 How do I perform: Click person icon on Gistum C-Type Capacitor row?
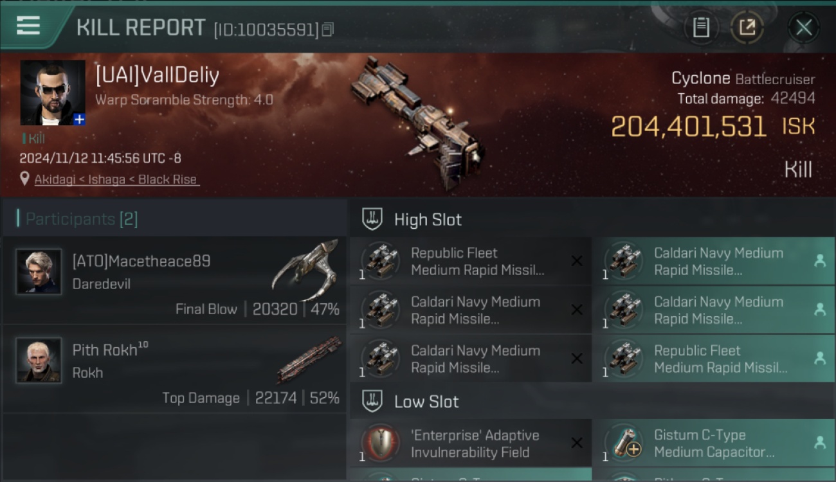click(820, 443)
